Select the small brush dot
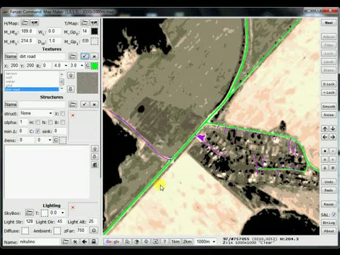This screenshot has height=255, width=340. pos(333,151)
